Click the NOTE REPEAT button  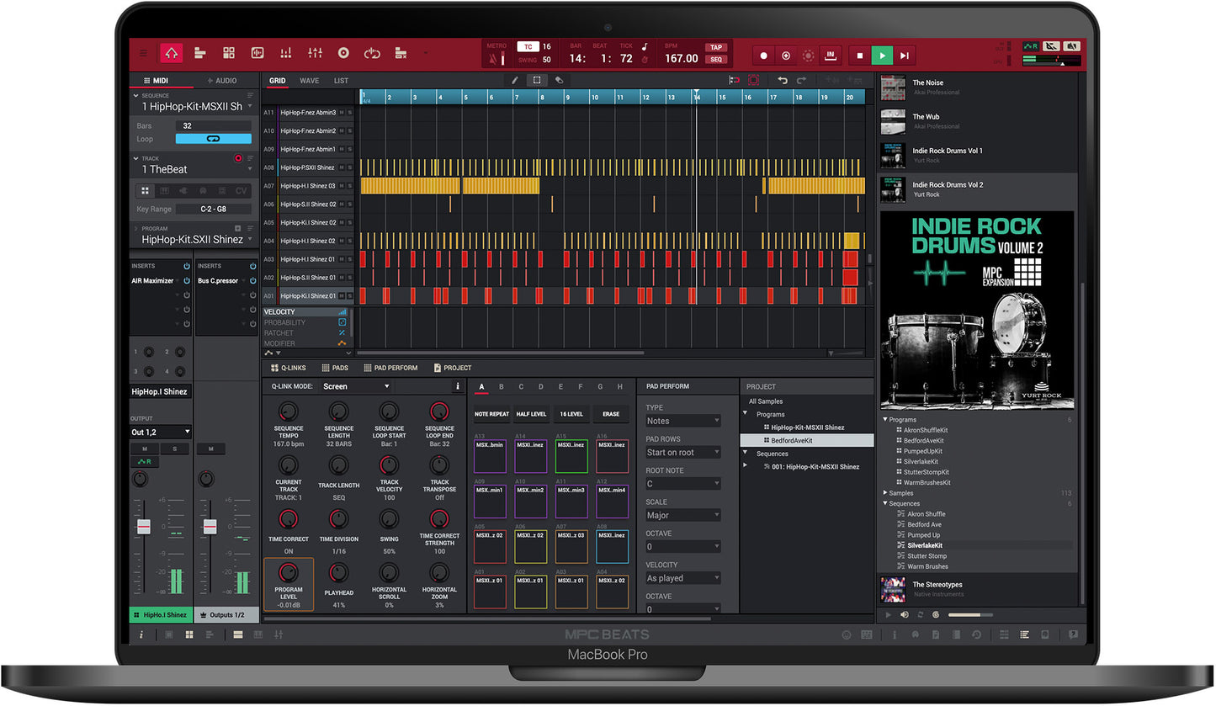[491, 414]
